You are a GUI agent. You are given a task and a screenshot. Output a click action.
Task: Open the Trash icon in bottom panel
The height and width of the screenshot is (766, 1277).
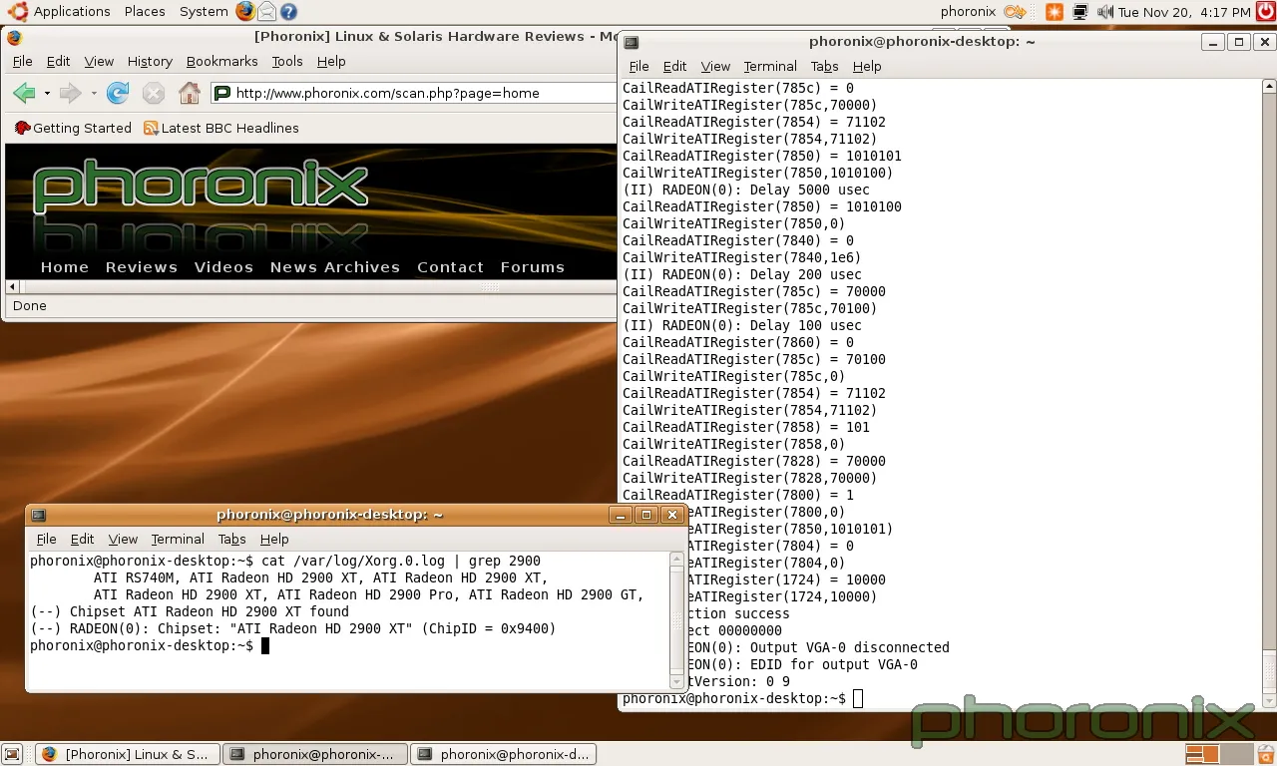pos(1264,754)
